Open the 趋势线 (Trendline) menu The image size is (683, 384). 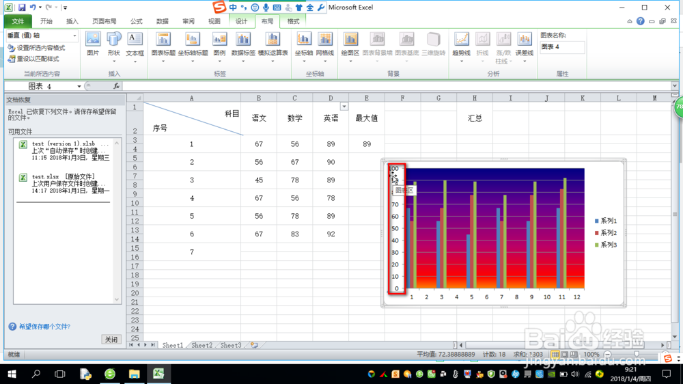tap(461, 46)
